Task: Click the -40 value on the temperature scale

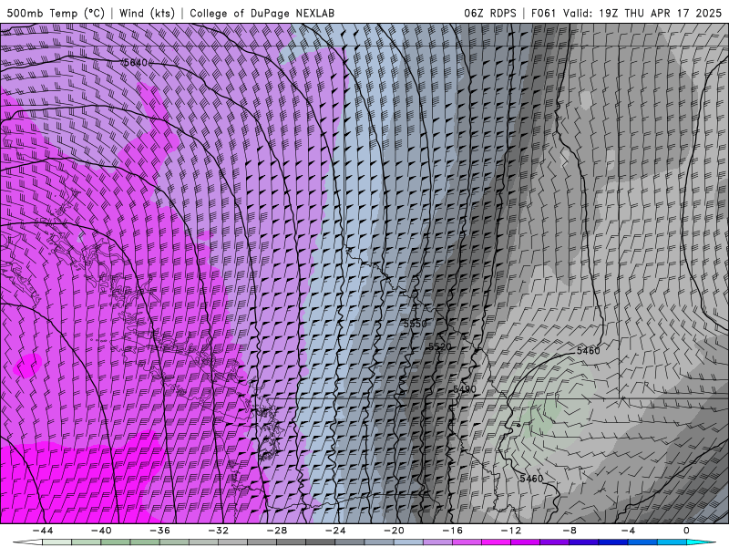Action: [101, 531]
